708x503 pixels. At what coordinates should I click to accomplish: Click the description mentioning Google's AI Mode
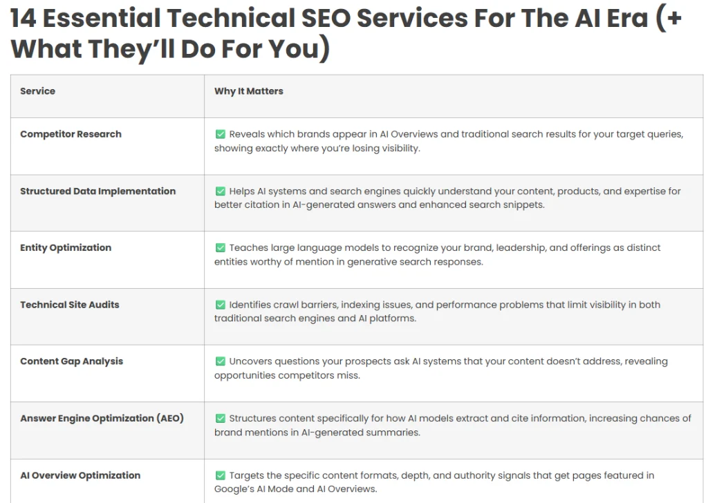pos(434,482)
